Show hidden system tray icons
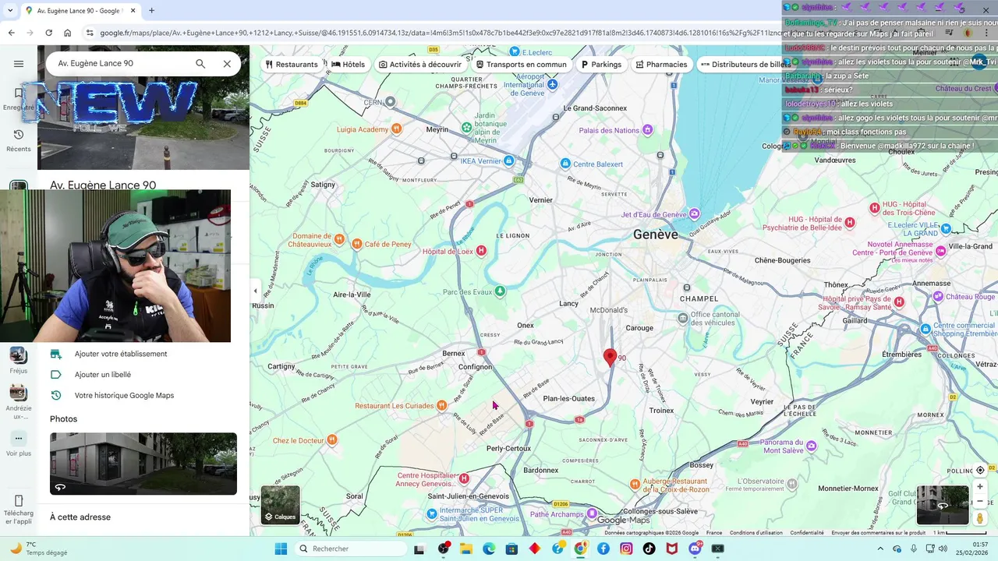The height and width of the screenshot is (561, 998). [x=880, y=549]
